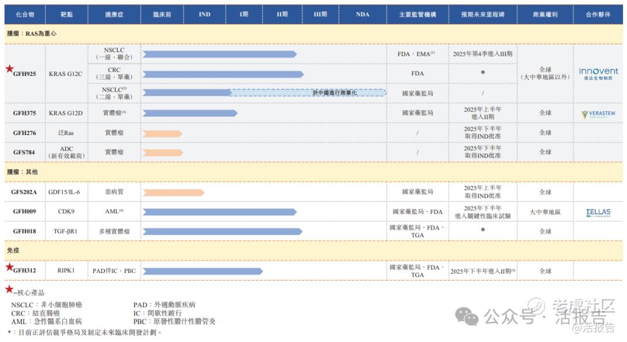The height and width of the screenshot is (342, 627).
Task: Click the SELLAS partner logo
Action: pyautogui.click(x=598, y=212)
